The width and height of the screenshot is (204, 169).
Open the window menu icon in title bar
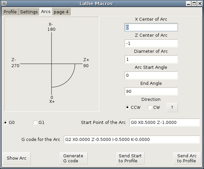click(4, 4)
